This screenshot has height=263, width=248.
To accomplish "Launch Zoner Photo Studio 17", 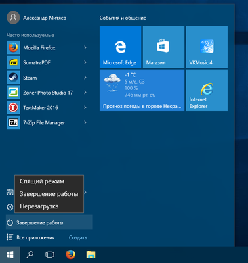I will [x=47, y=93].
